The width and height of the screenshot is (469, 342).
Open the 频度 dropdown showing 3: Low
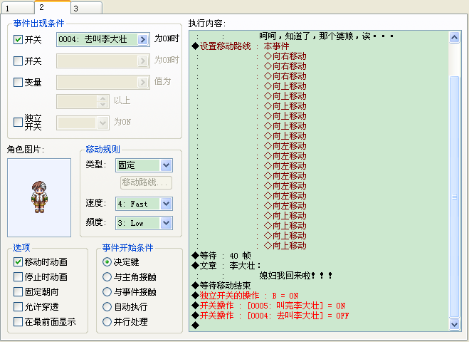pos(144,223)
